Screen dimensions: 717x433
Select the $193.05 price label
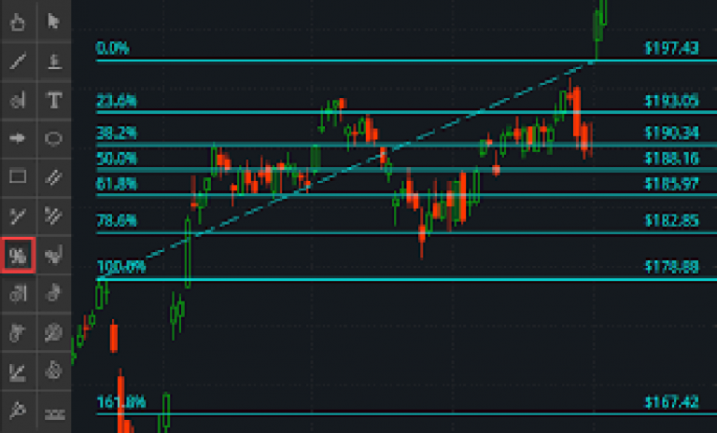[x=672, y=101]
